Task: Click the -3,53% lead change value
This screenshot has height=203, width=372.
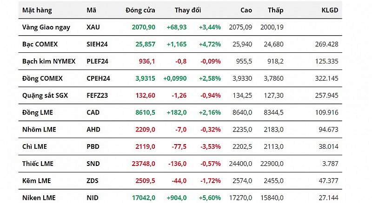Action: point(210,146)
